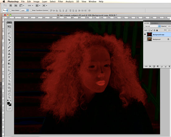The height and width of the screenshot is (137, 171).
Task: Reset default foreground and background colors
Action: [8, 100]
